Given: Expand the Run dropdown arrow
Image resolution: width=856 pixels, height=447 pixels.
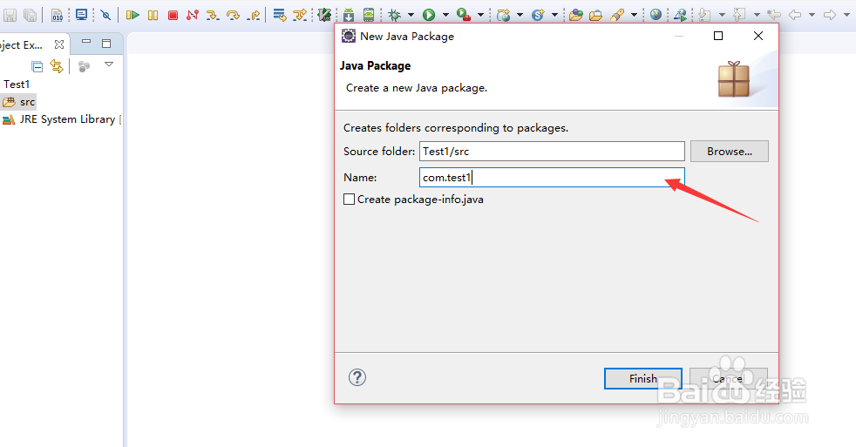Looking at the screenshot, I should point(445,16).
